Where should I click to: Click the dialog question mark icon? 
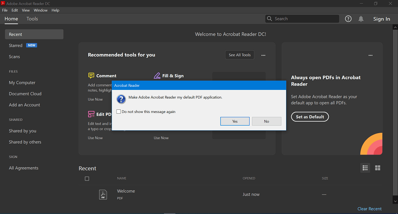point(121,99)
